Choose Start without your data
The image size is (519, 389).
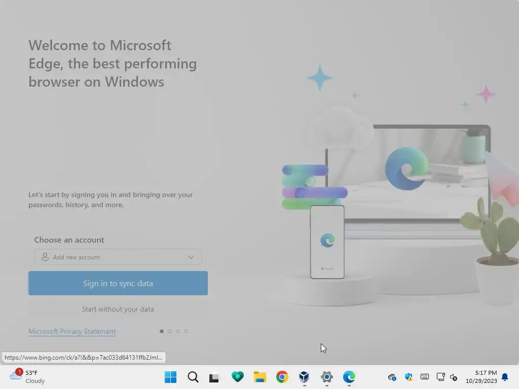[118, 309]
